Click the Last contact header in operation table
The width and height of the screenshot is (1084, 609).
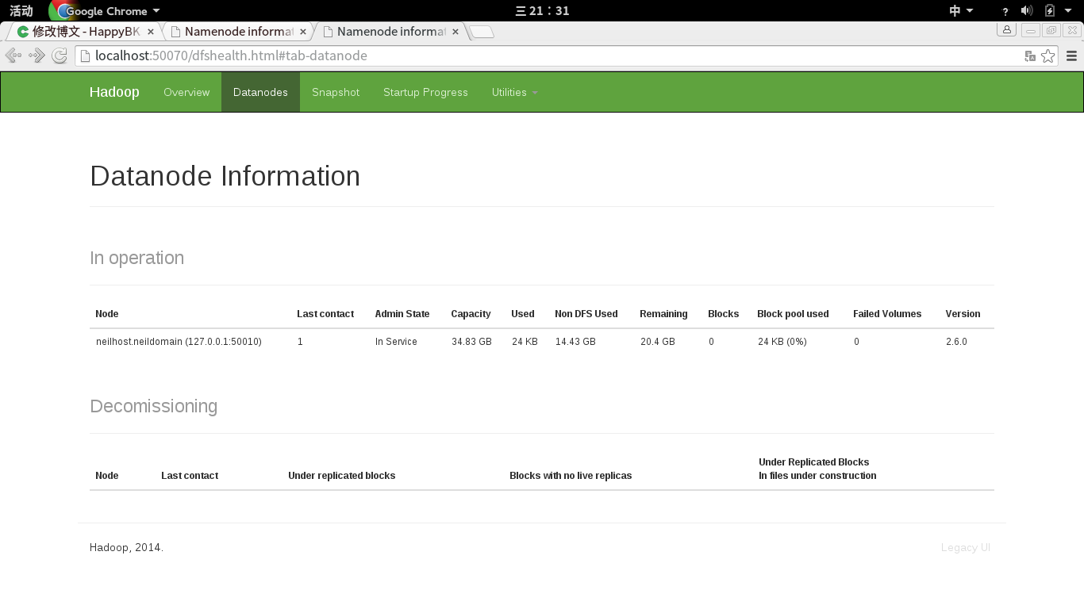pyautogui.click(x=325, y=314)
